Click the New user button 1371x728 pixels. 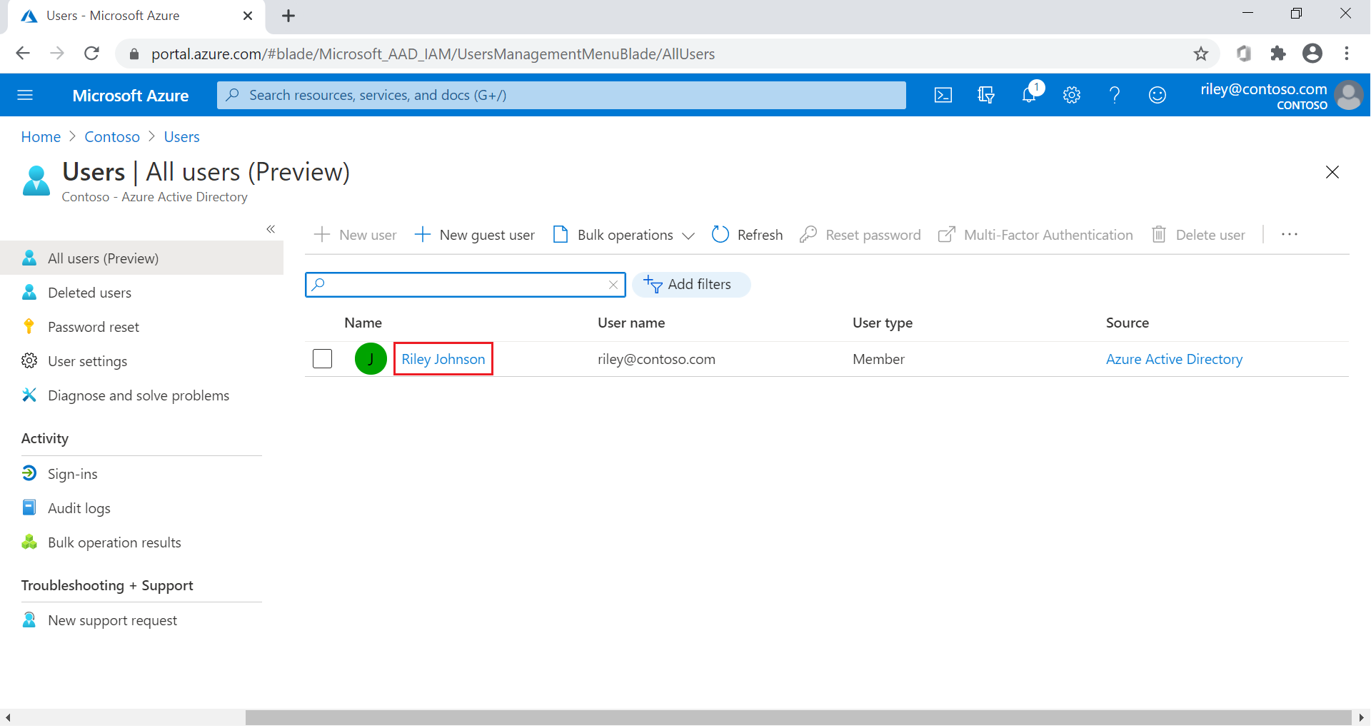pos(355,235)
